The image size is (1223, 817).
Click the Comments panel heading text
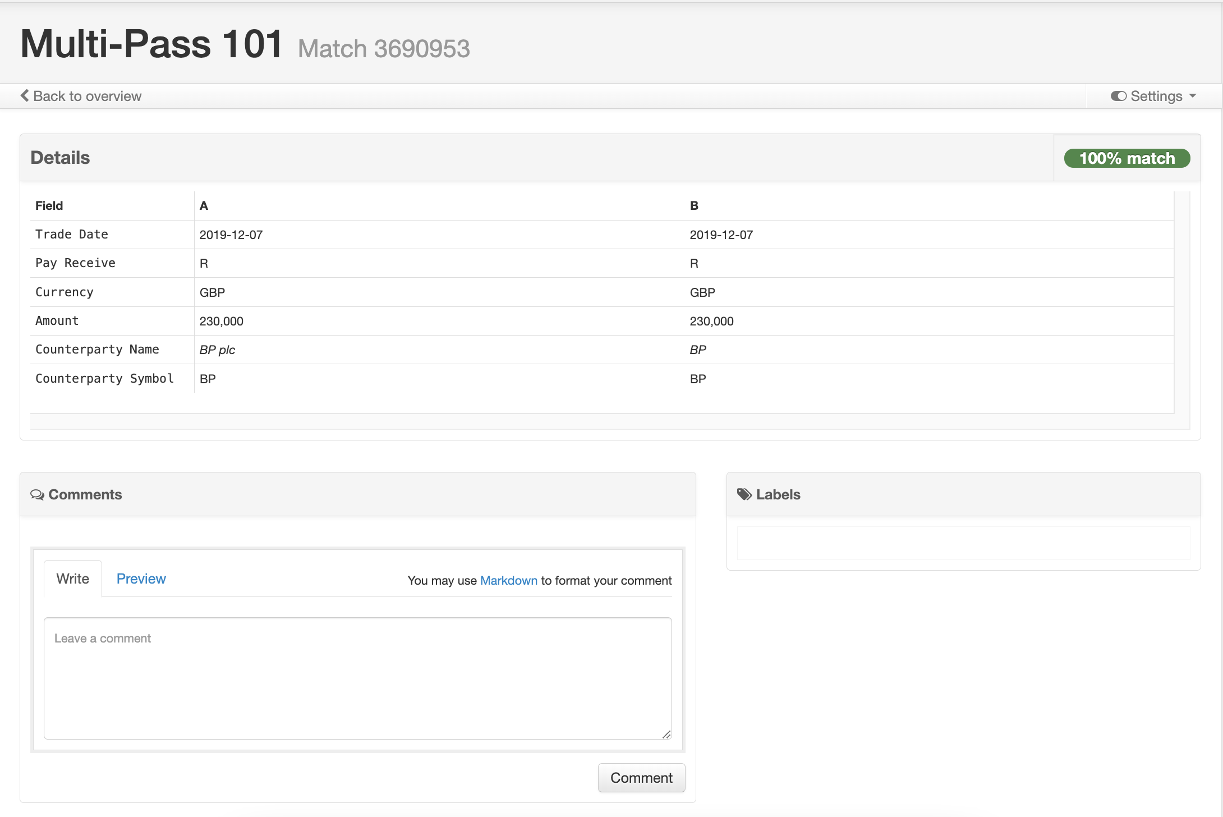point(85,494)
